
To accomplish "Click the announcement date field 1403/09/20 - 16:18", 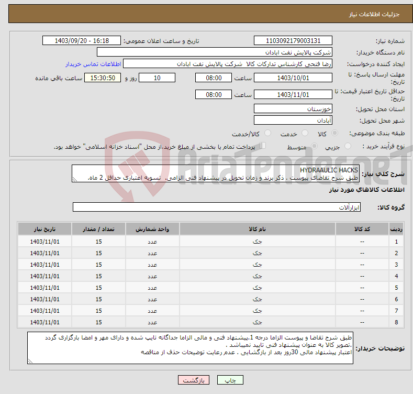I will click(x=82, y=41).
